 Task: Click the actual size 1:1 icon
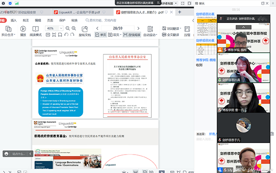[48, 35]
